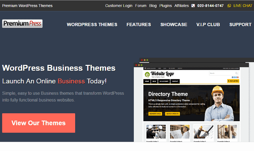Open the V.I.P Club menu item
This screenshot has height=151, width=254.
pos(208,24)
